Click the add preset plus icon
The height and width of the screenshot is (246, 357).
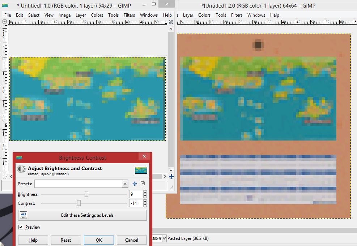tap(135, 184)
